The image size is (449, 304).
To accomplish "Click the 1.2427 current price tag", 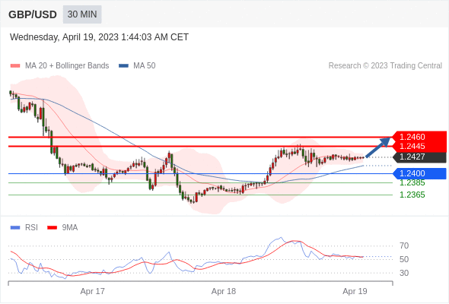I will (x=419, y=157).
